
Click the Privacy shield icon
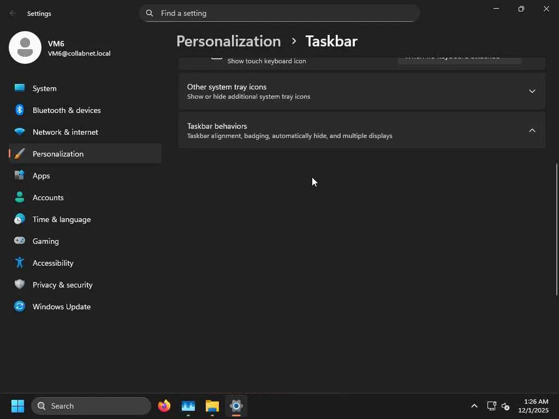coord(20,284)
